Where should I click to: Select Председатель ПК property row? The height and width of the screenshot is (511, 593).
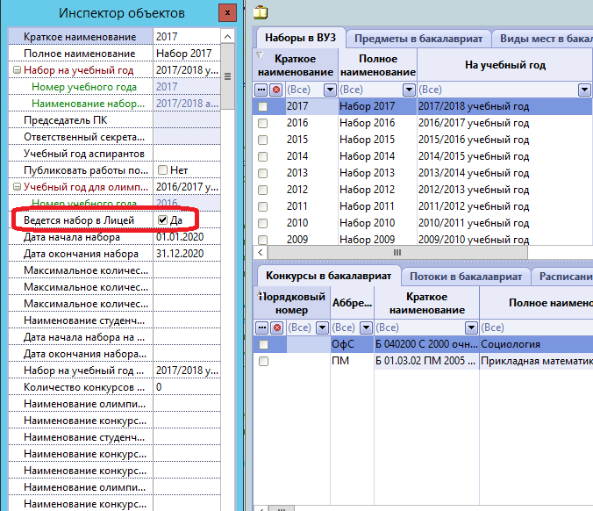coord(114,120)
